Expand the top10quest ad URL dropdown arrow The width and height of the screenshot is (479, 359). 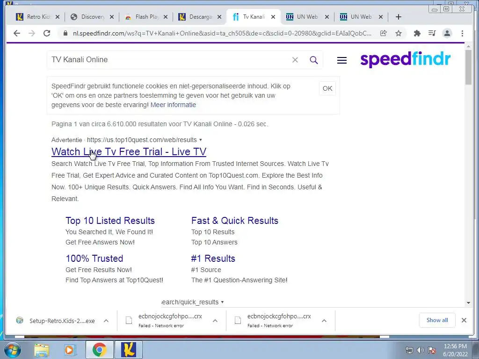(x=201, y=140)
